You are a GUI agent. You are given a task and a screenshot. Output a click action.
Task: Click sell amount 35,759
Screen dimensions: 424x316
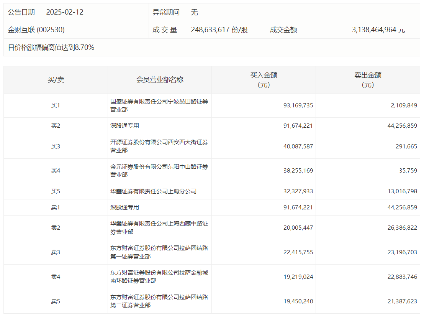point(408,171)
